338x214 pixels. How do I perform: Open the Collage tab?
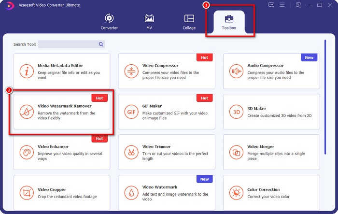click(x=189, y=22)
